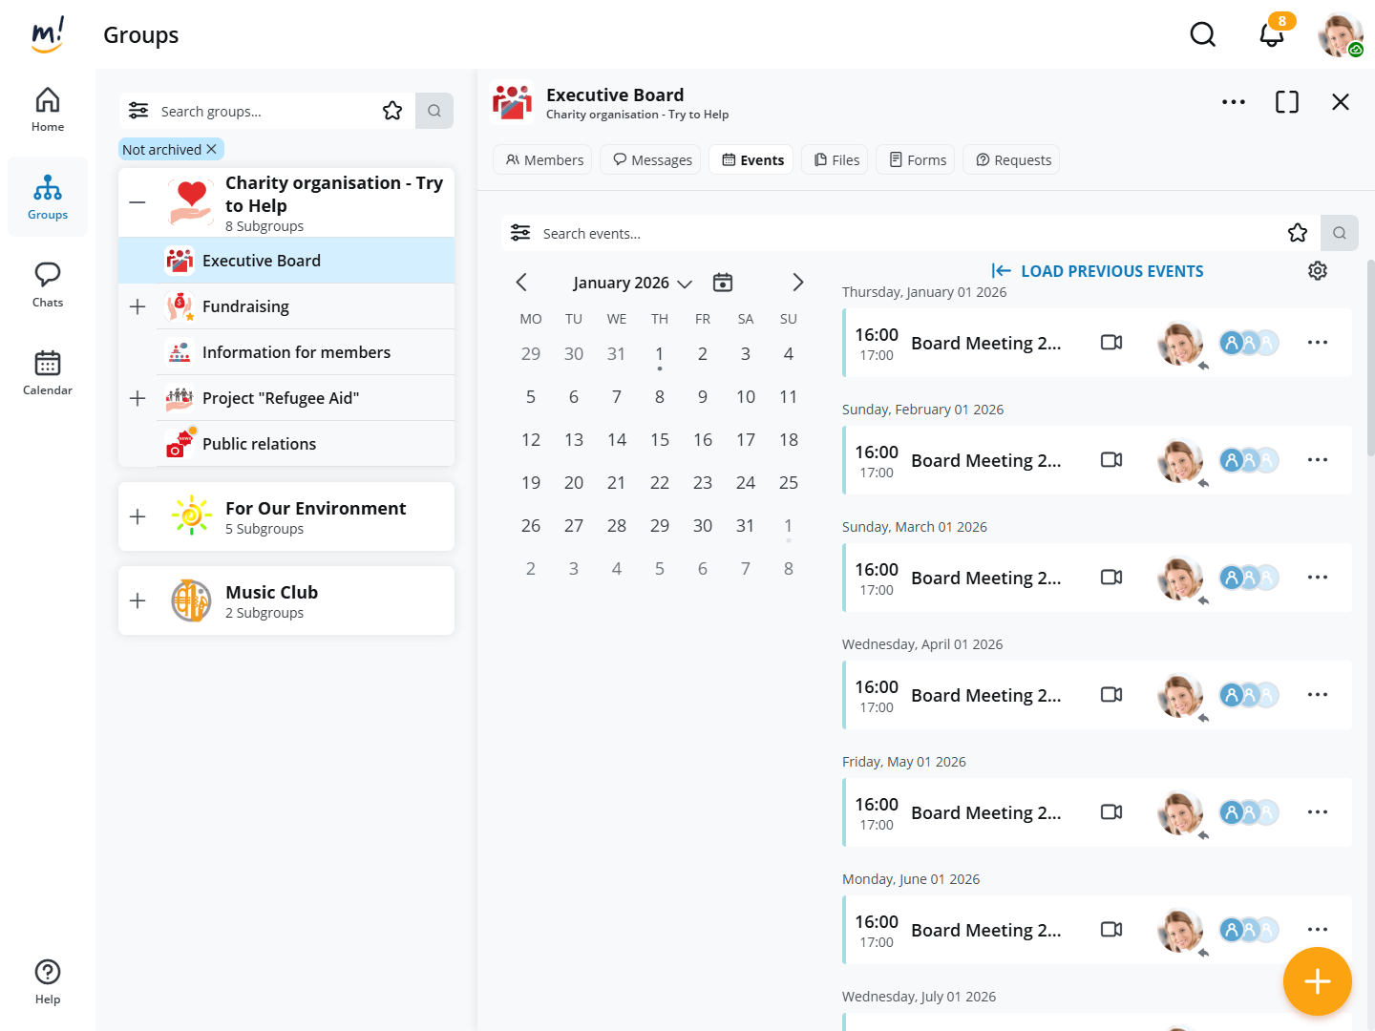Collapse Charity organisation group tree

point(137,202)
